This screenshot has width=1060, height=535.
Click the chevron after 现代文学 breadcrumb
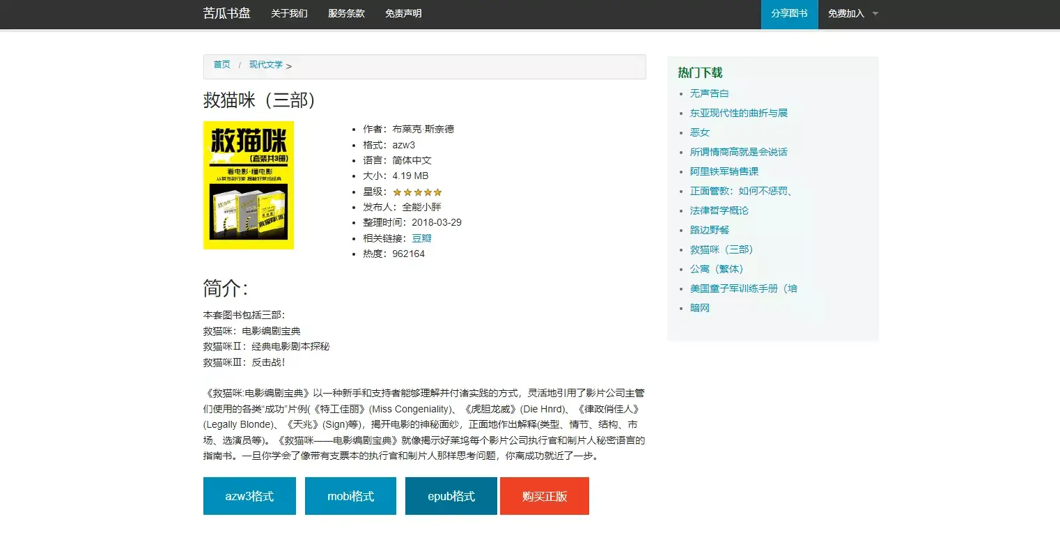290,65
